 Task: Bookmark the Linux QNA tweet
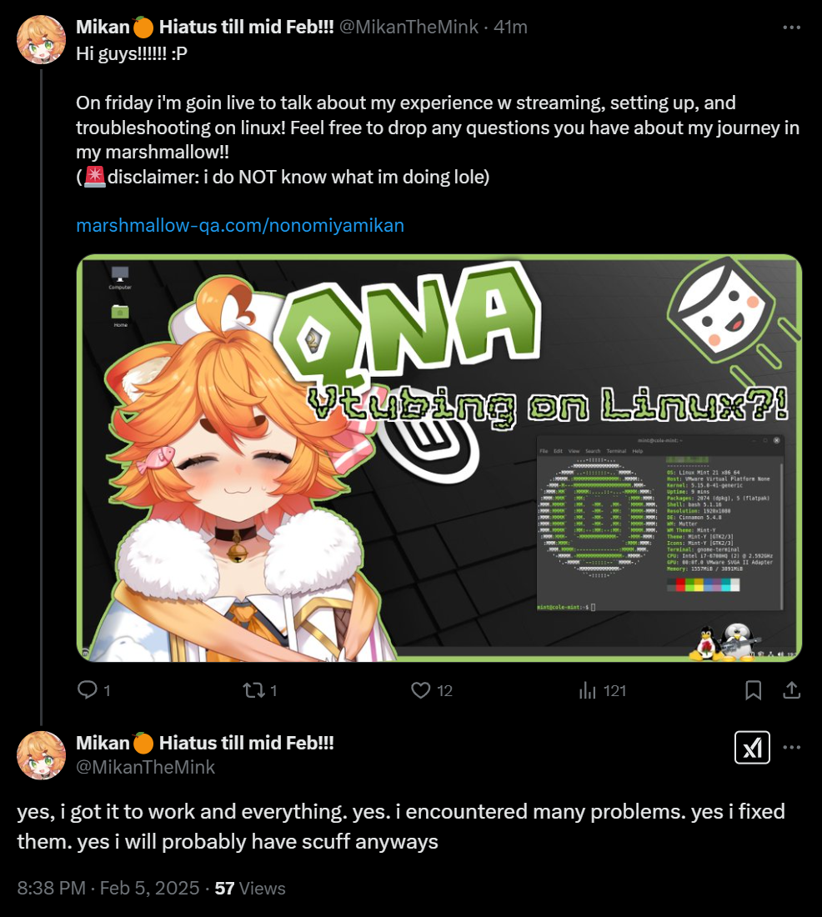click(753, 691)
